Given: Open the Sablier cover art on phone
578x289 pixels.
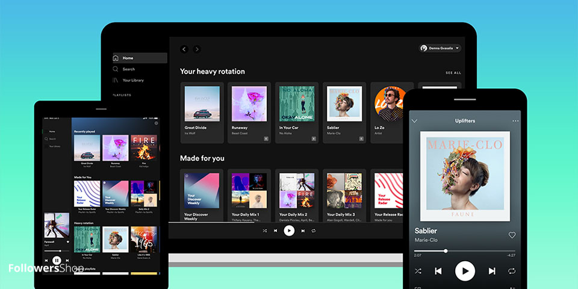Looking at the screenshot, I should 465,176.
